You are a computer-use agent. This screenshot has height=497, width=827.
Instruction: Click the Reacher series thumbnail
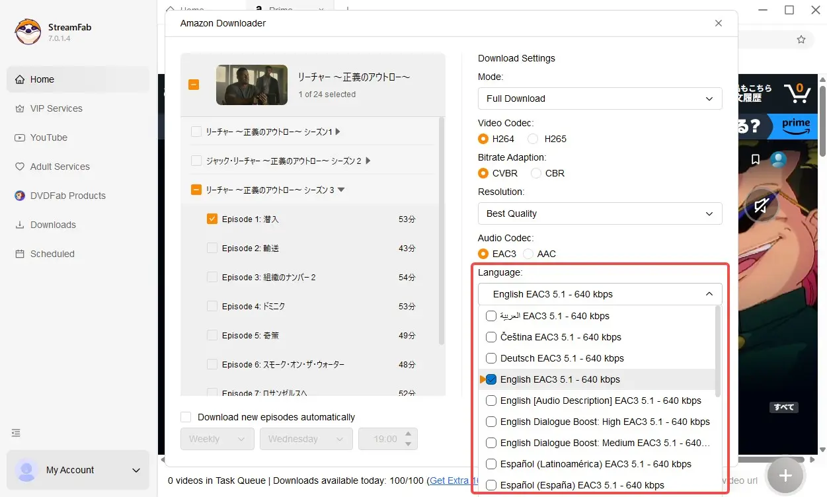(x=252, y=85)
